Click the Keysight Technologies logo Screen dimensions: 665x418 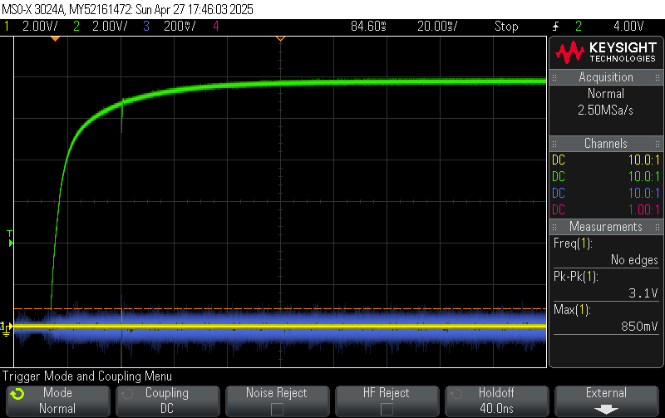tap(606, 52)
